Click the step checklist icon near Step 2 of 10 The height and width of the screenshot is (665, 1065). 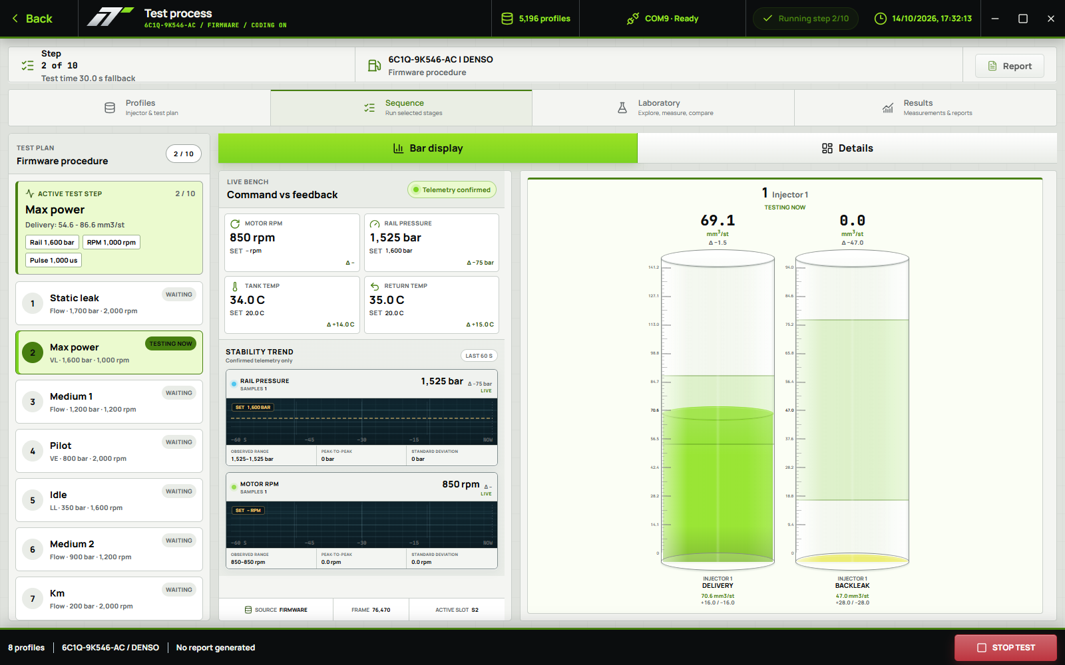pos(27,65)
